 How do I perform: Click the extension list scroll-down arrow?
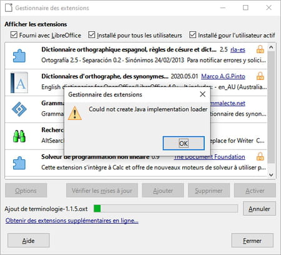[271, 175]
